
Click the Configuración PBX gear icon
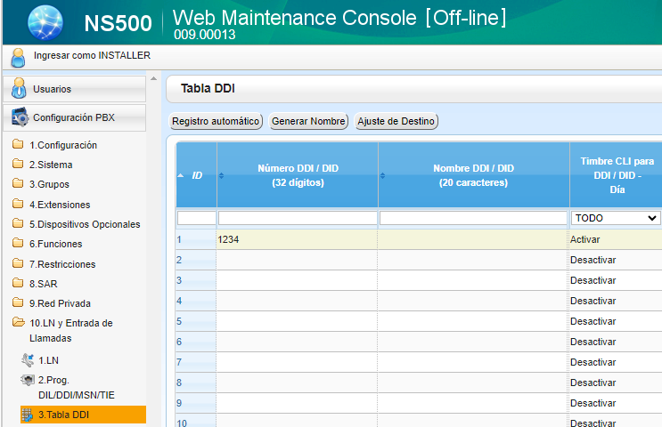point(18,117)
